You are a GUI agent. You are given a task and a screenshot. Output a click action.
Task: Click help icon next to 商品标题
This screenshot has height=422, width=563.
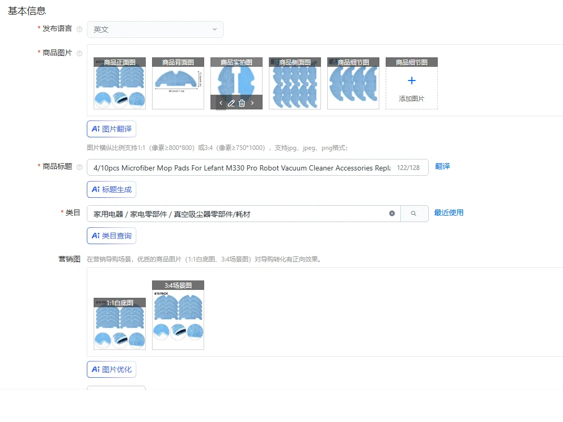point(79,167)
